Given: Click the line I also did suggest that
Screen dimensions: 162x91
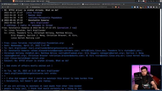Looking at the screenshot, I should coord(50,78).
